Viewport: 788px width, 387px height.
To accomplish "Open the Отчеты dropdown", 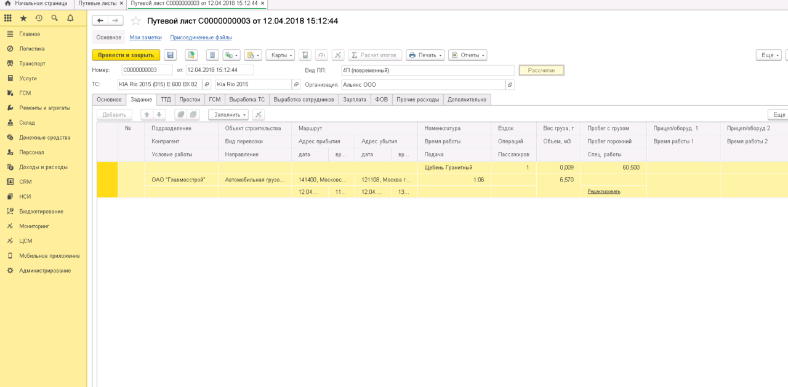I will [x=467, y=55].
